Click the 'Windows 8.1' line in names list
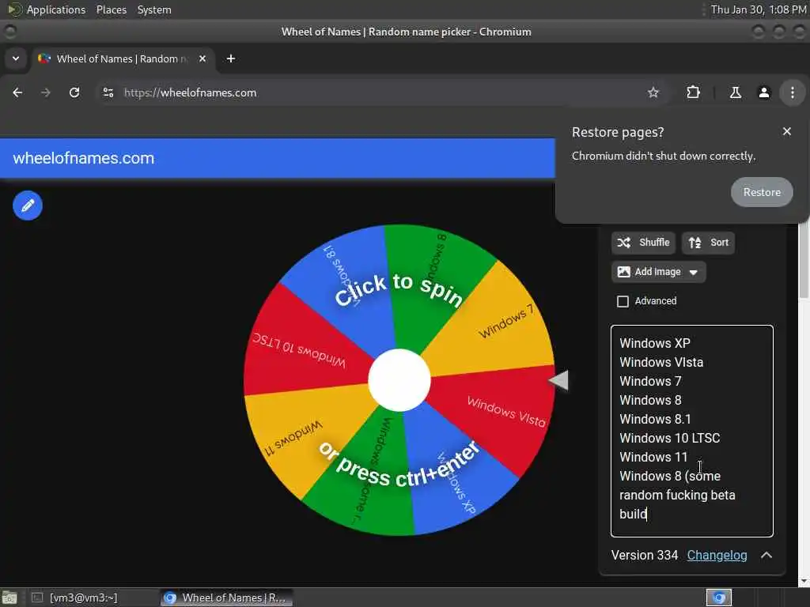Screen dimensions: 810x607 coord(655,419)
